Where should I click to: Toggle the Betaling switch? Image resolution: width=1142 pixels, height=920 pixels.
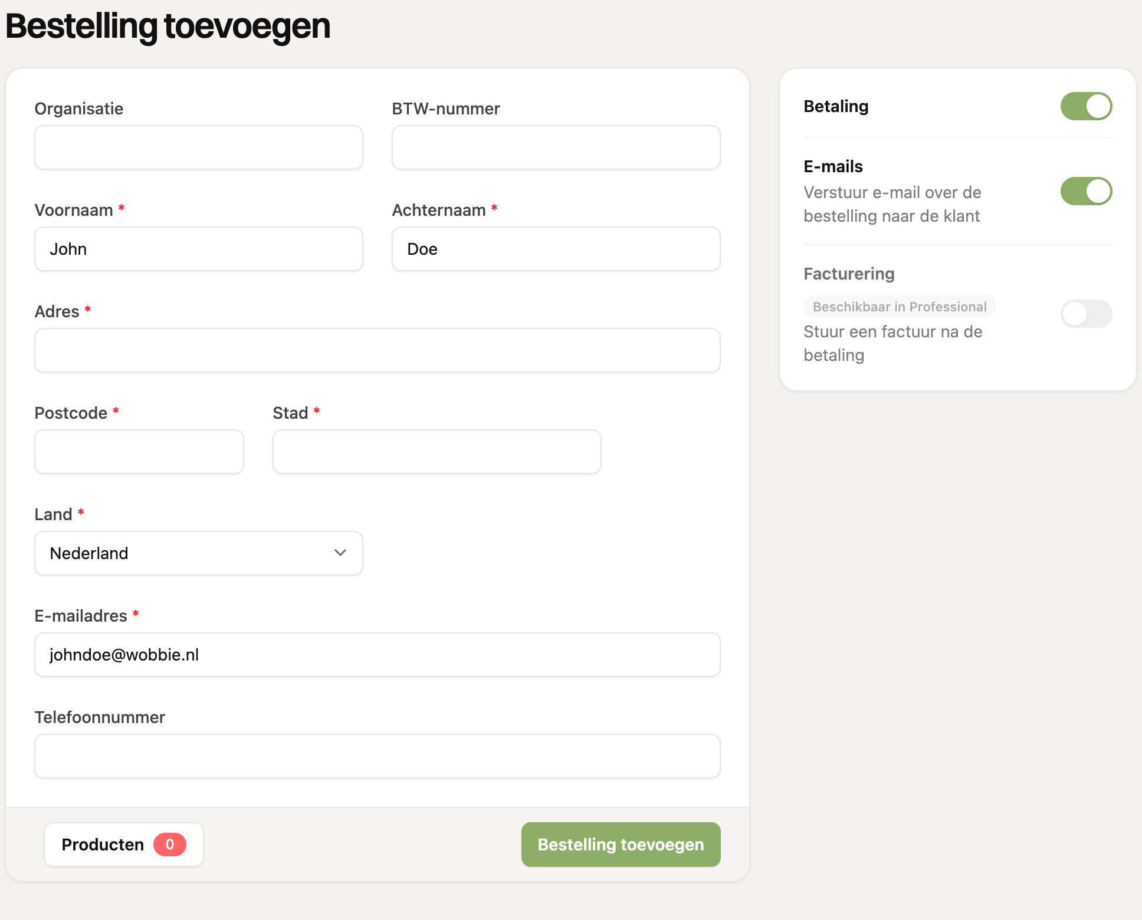click(x=1086, y=106)
